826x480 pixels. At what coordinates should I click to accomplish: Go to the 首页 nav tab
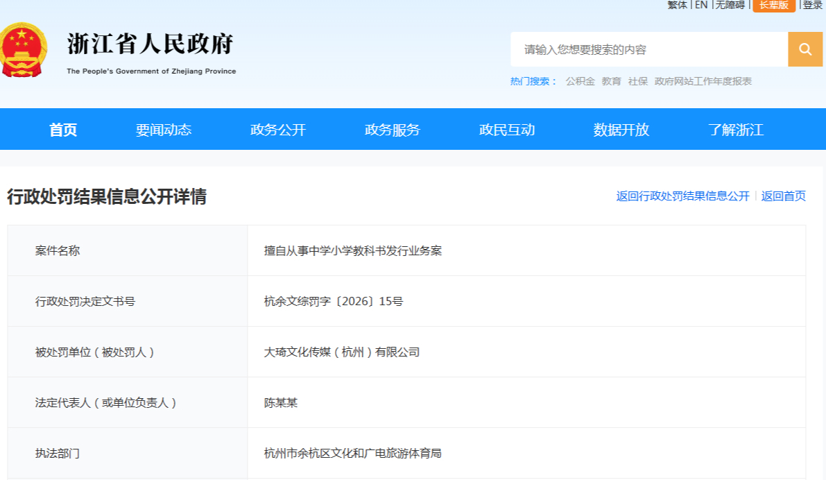click(x=63, y=130)
